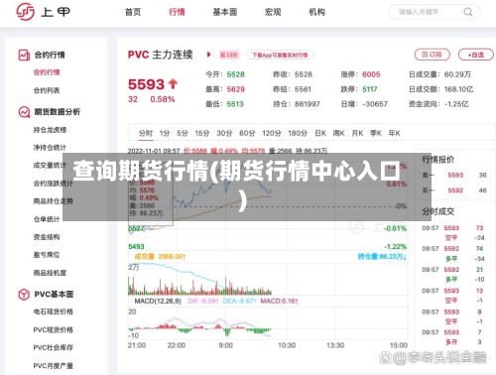Click the 行情报价 section heading

point(438,160)
